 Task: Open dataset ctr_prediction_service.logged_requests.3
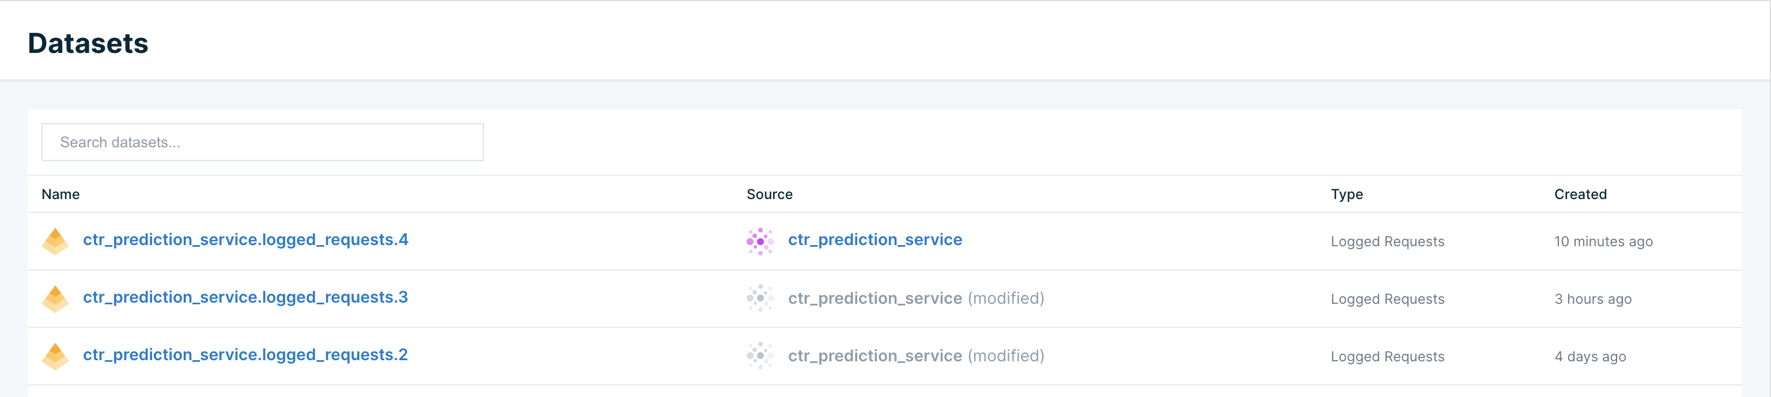(x=245, y=297)
